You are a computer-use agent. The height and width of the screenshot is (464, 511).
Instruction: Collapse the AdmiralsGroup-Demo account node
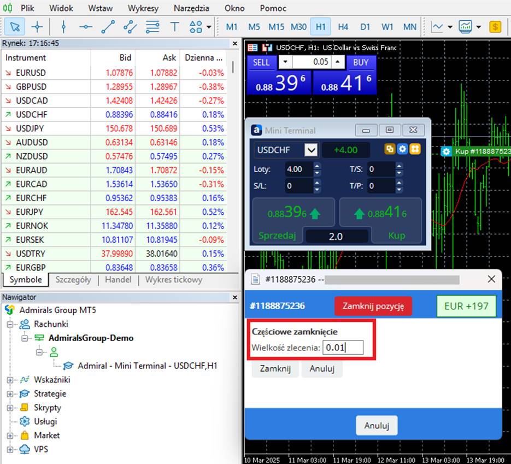click(25, 338)
